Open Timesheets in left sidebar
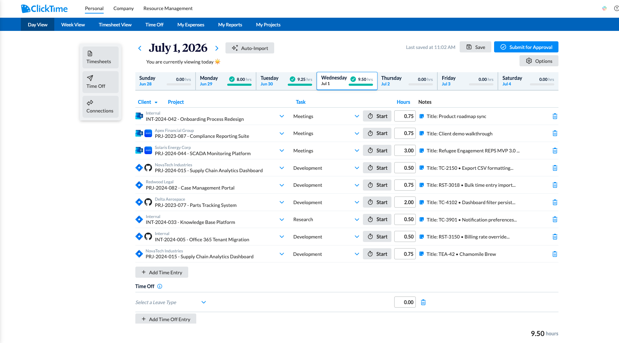This screenshot has height=343, width=619. click(x=101, y=58)
